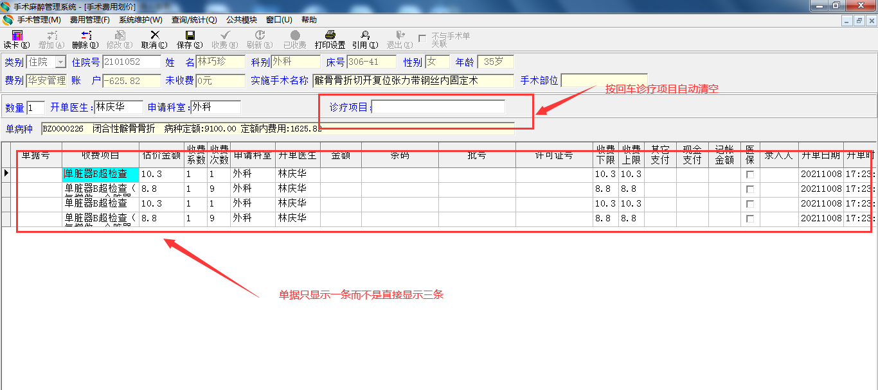Click 收费次数 value 9 in second row

click(219, 189)
